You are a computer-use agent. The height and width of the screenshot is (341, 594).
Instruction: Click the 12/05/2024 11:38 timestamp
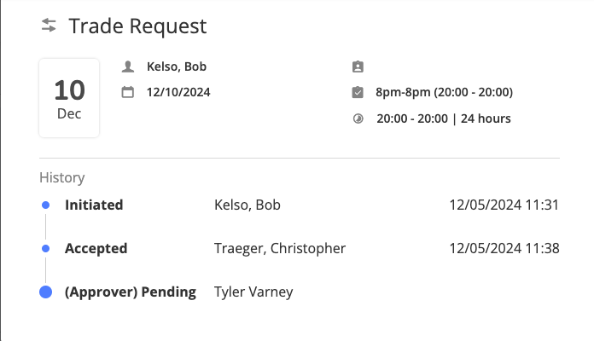point(504,248)
